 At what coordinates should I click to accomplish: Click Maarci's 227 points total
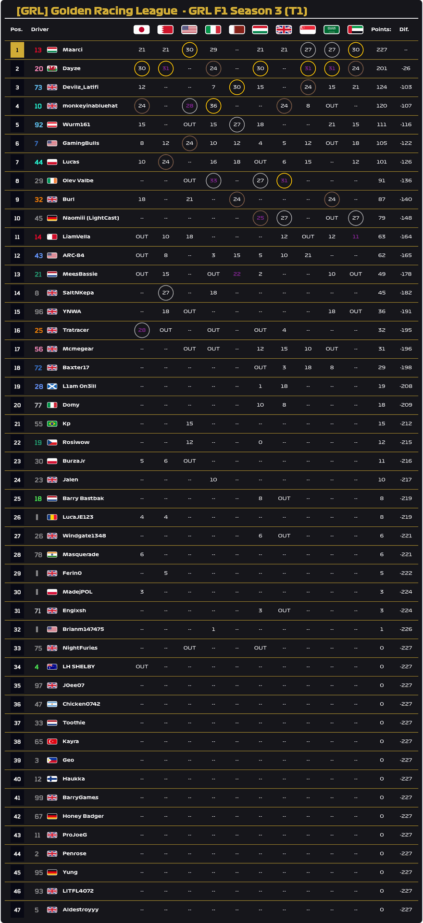pos(382,50)
